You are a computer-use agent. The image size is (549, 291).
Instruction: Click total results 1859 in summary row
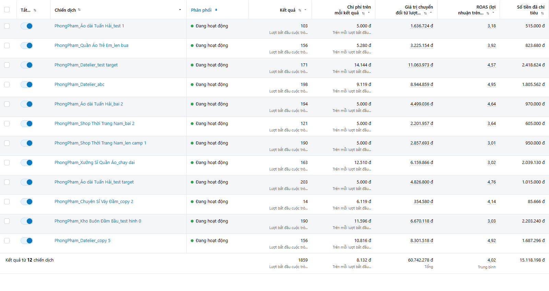coord(303,260)
